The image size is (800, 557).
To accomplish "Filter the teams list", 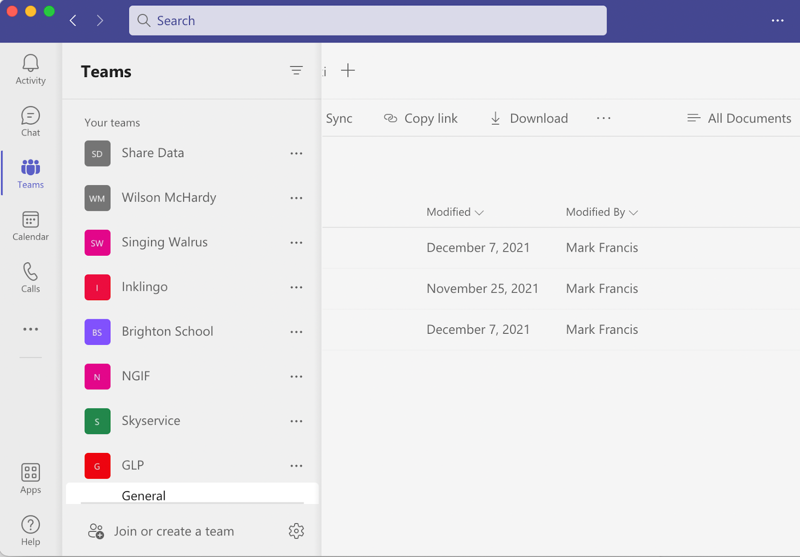I will coord(296,71).
